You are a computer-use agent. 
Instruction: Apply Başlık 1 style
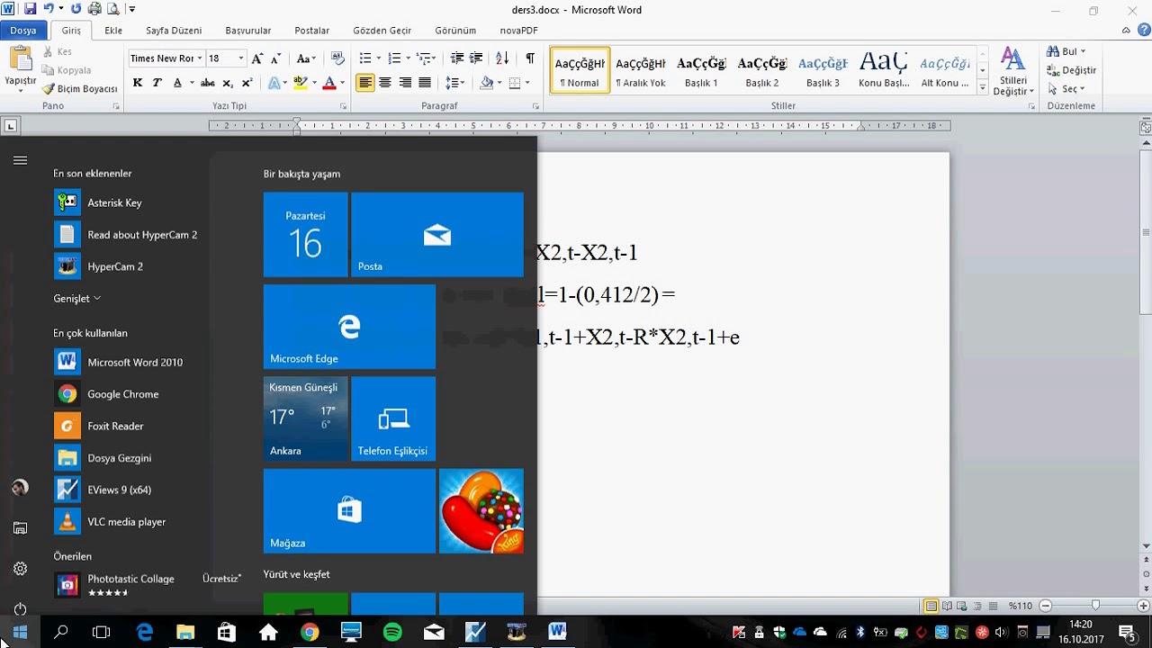(701, 72)
